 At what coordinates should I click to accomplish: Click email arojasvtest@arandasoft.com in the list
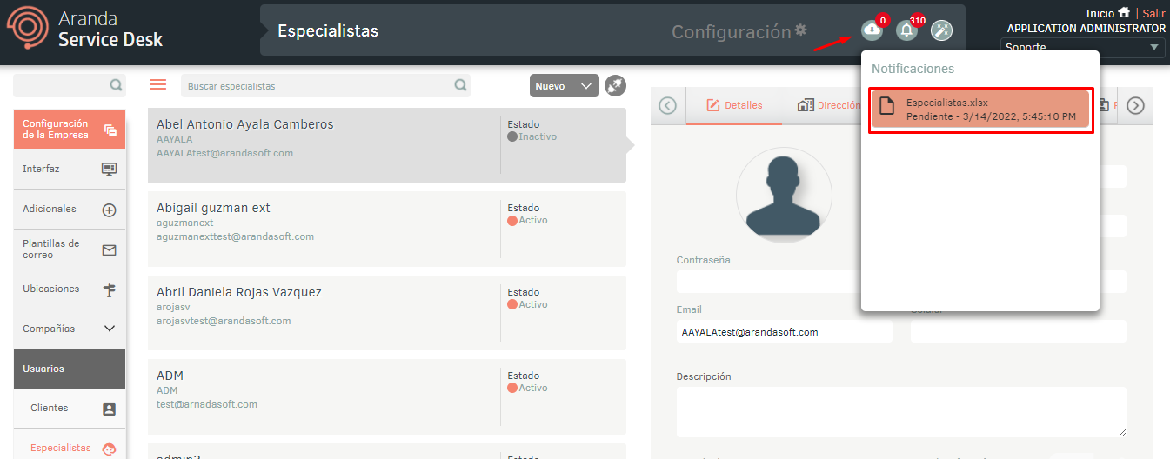click(224, 321)
